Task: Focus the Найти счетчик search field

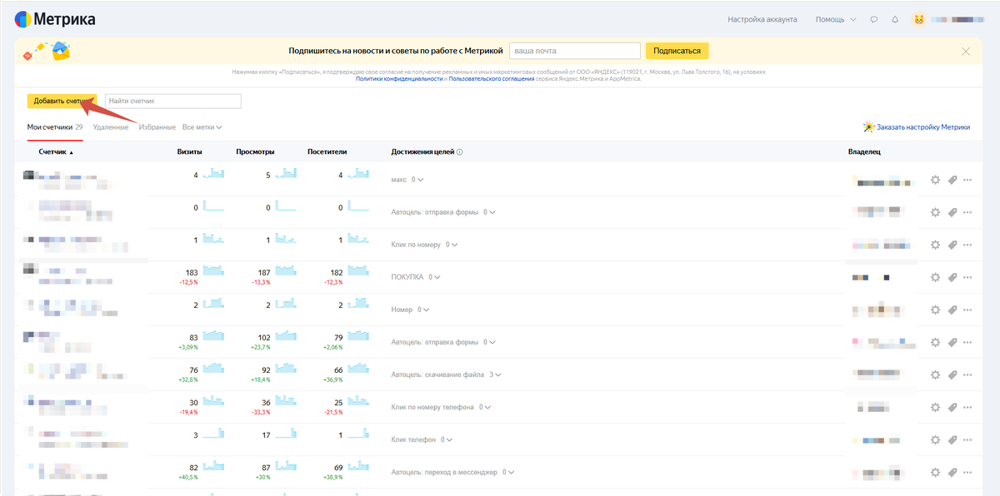Action: [x=172, y=101]
